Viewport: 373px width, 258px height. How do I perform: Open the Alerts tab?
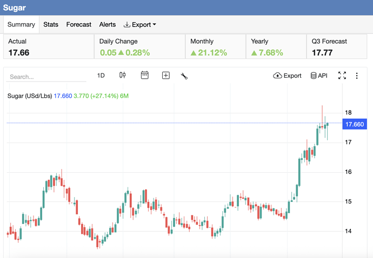click(108, 24)
